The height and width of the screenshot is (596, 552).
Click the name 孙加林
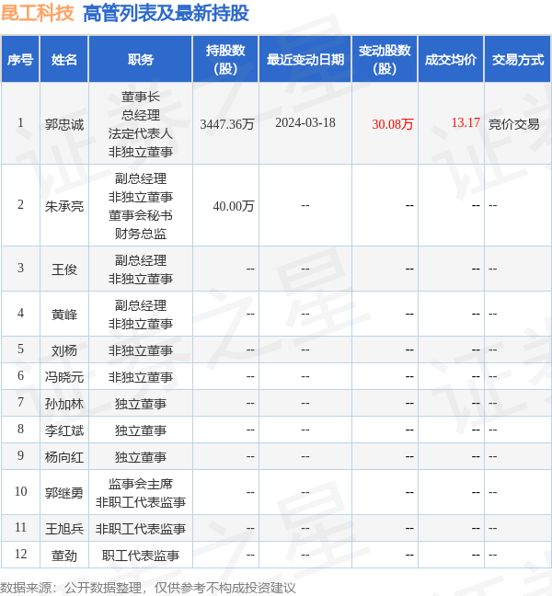[64, 404]
